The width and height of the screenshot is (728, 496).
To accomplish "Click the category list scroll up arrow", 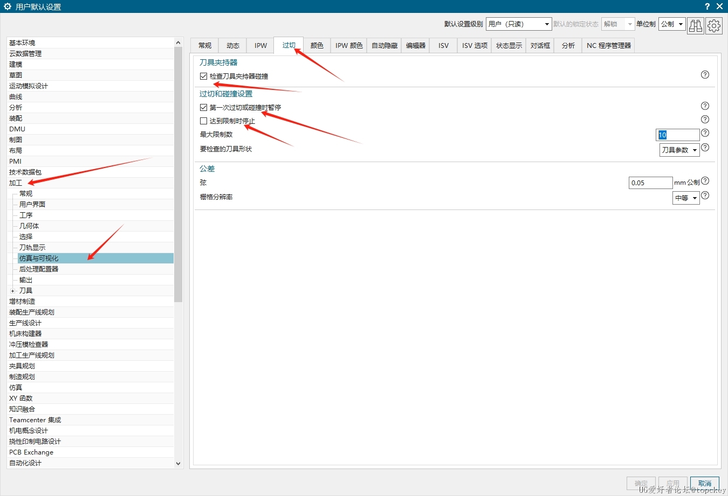I will (x=178, y=43).
